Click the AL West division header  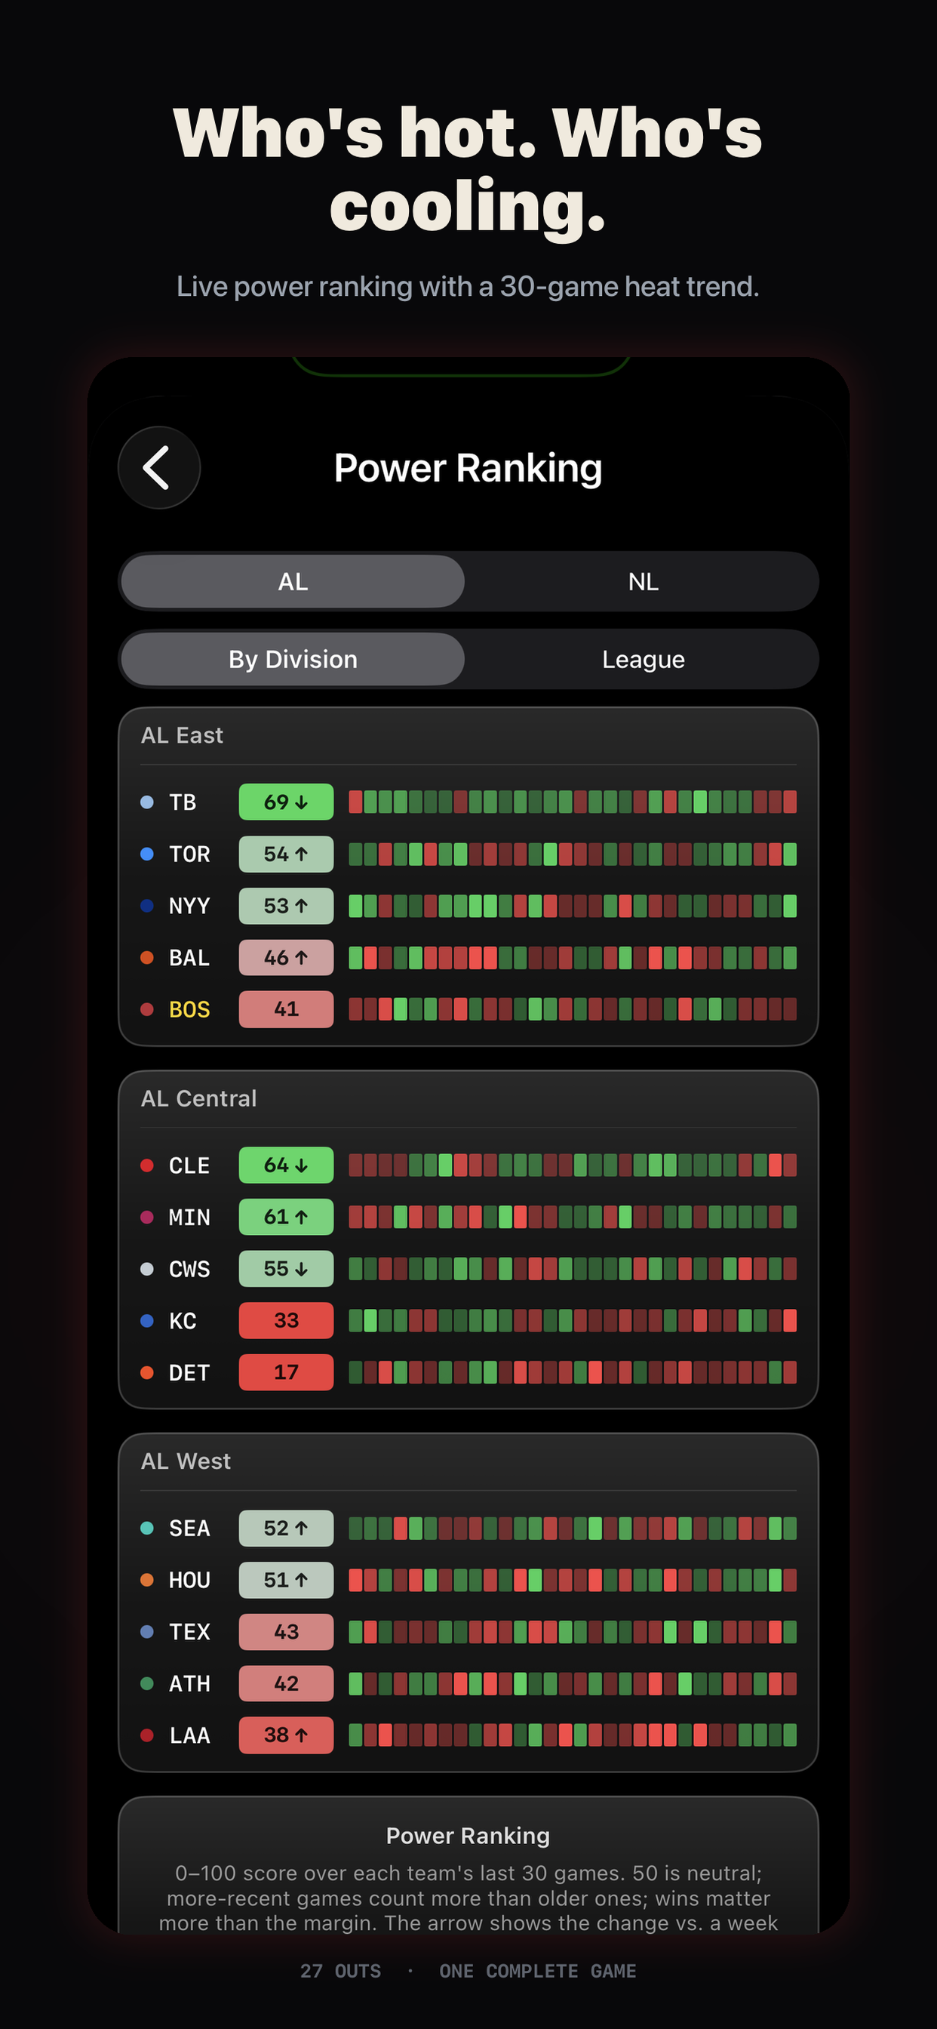point(186,1461)
